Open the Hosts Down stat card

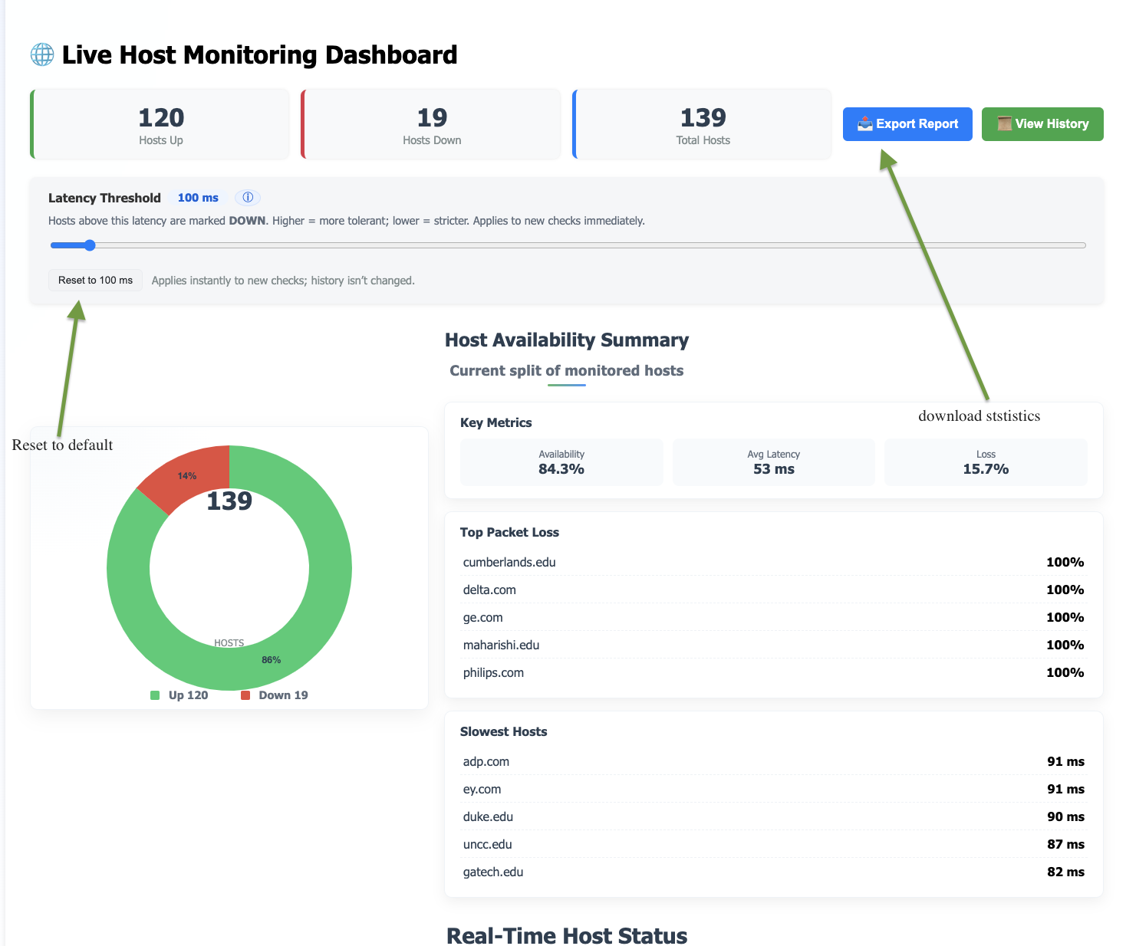(x=431, y=124)
